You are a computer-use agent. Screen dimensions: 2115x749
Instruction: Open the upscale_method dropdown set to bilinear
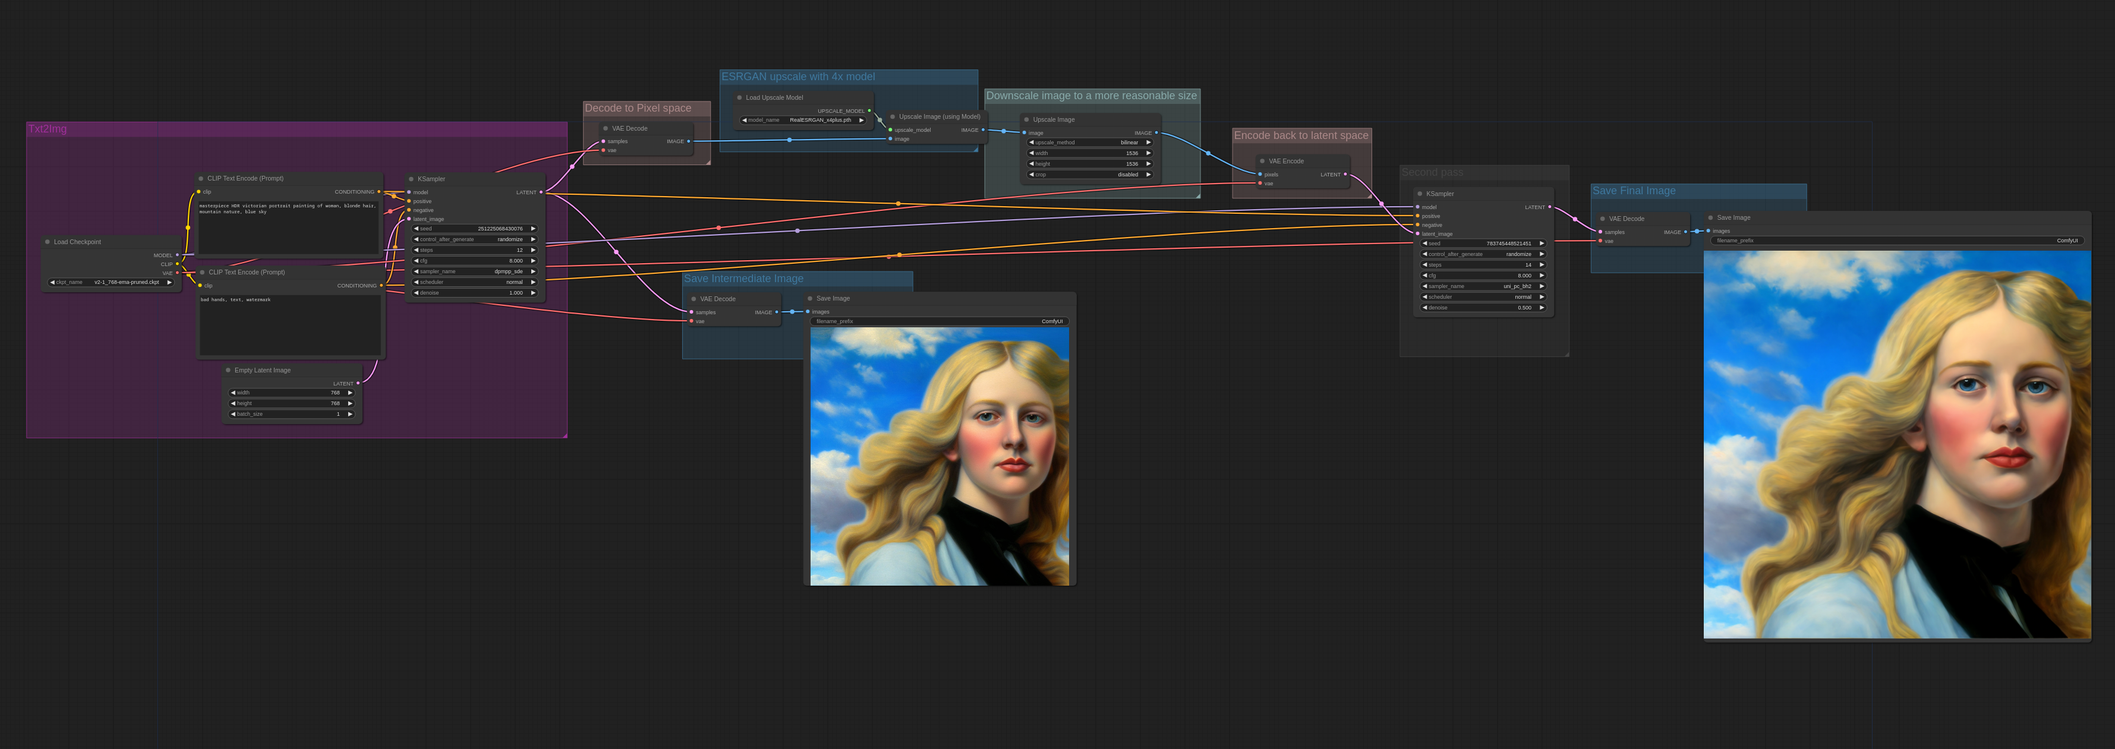click(x=1089, y=143)
